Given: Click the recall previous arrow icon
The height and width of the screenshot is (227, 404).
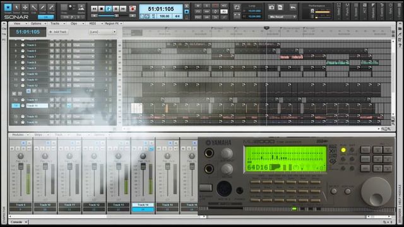Looking at the screenshot, I should point(293,8).
